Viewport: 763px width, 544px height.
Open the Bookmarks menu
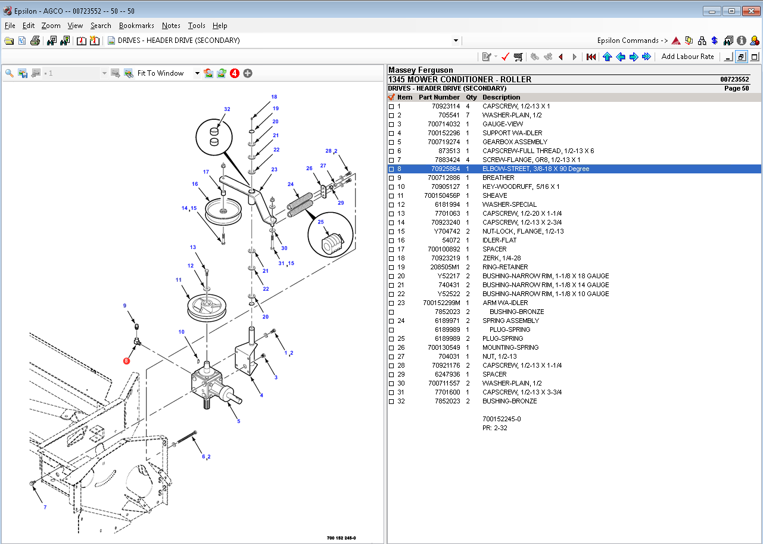[x=136, y=26]
